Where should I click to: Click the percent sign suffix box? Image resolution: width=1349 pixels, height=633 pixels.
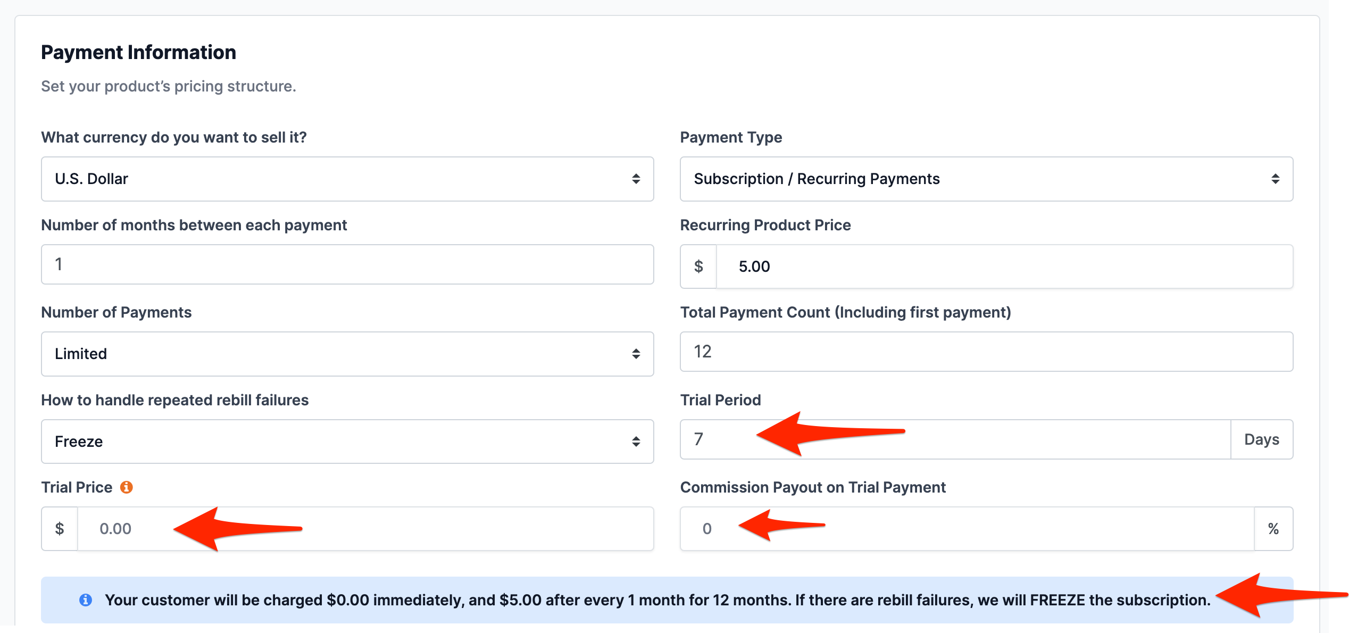click(1273, 529)
